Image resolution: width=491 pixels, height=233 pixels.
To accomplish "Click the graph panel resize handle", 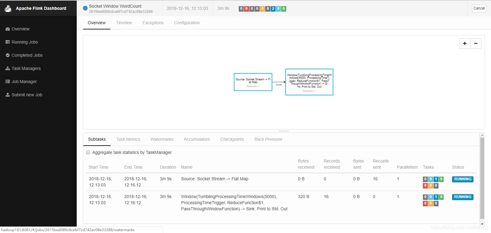I will pyautogui.click(x=284, y=131).
